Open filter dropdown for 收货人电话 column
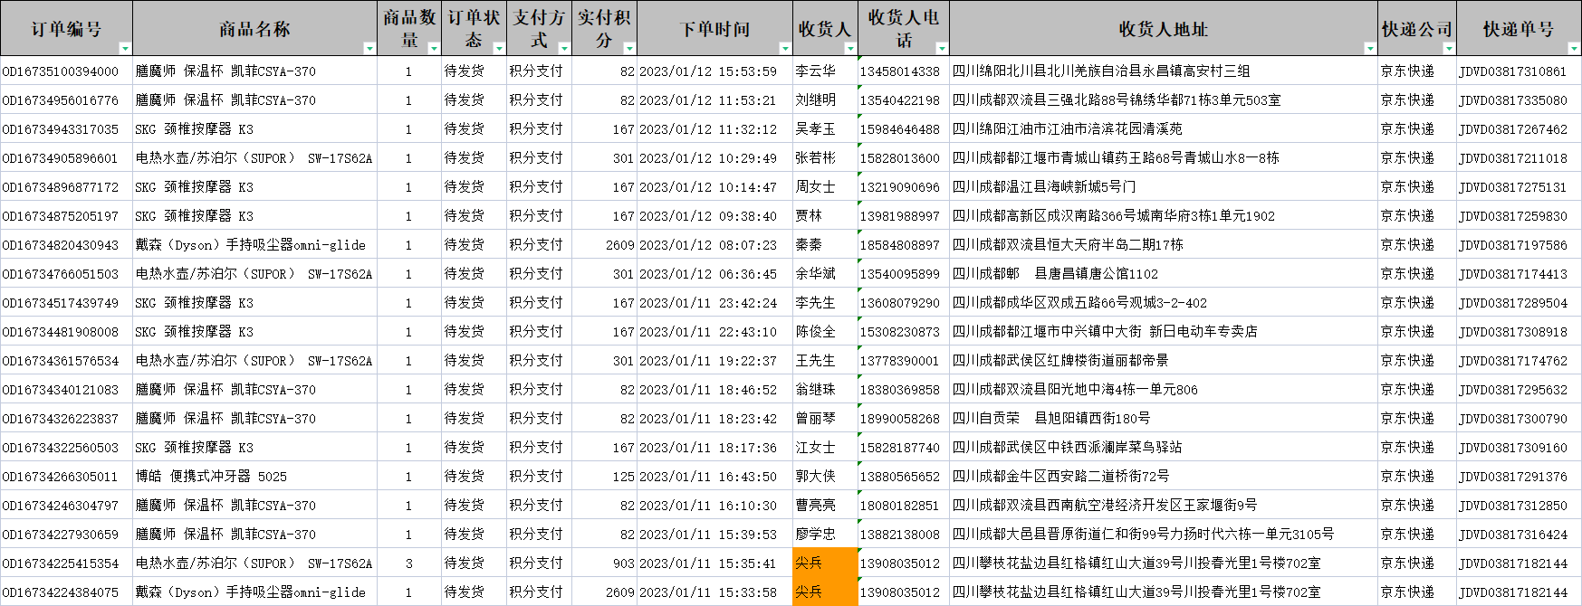The width and height of the screenshot is (1582, 606). point(941,48)
